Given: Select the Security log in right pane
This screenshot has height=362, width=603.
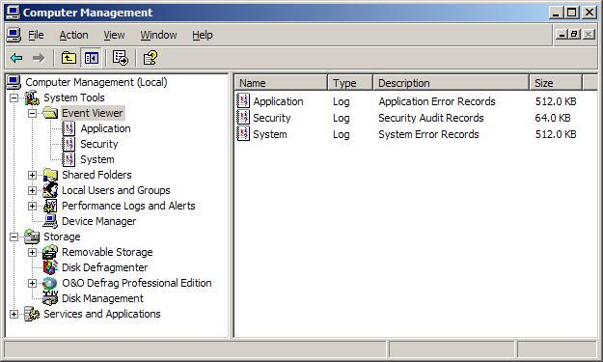Looking at the screenshot, I should pyautogui.click(x=271, y=118).
